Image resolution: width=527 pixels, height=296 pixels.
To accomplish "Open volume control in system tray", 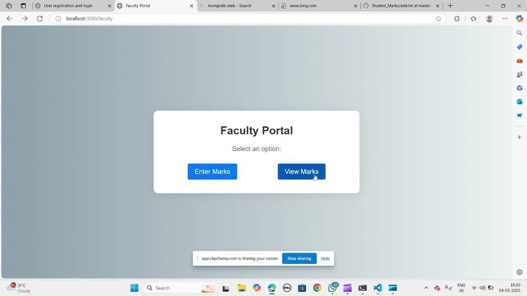I will pos(482,288).
